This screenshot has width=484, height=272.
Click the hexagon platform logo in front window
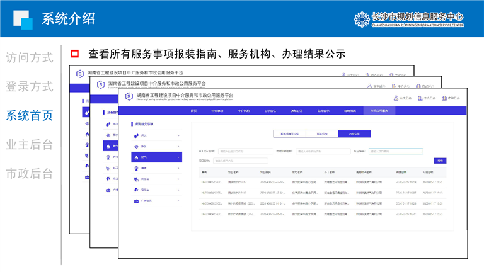[x=129, y=97]
